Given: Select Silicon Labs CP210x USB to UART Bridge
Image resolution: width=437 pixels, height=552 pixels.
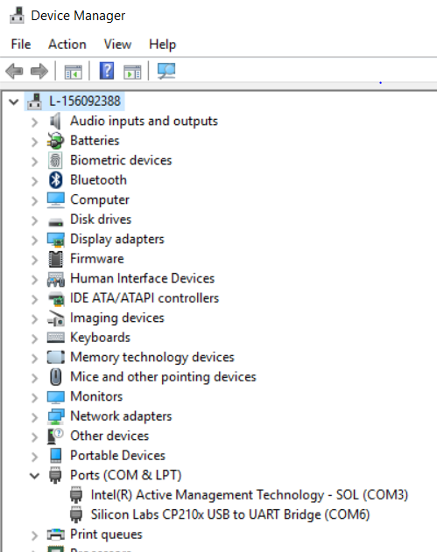Looking at the screenshot, I should coord(230,514).
